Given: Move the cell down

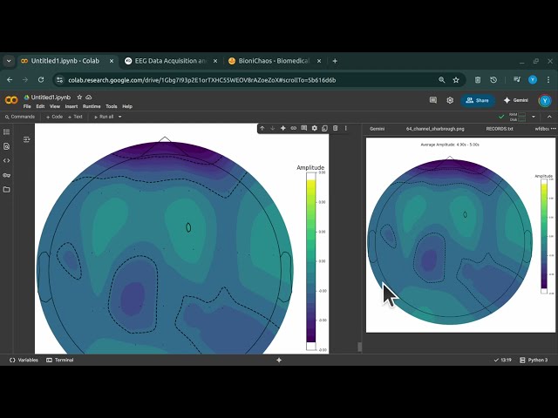Looking at the screenshot, I should tap(273, 128).
